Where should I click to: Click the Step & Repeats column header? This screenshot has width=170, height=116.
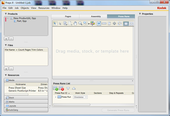(x=116, y=93)
